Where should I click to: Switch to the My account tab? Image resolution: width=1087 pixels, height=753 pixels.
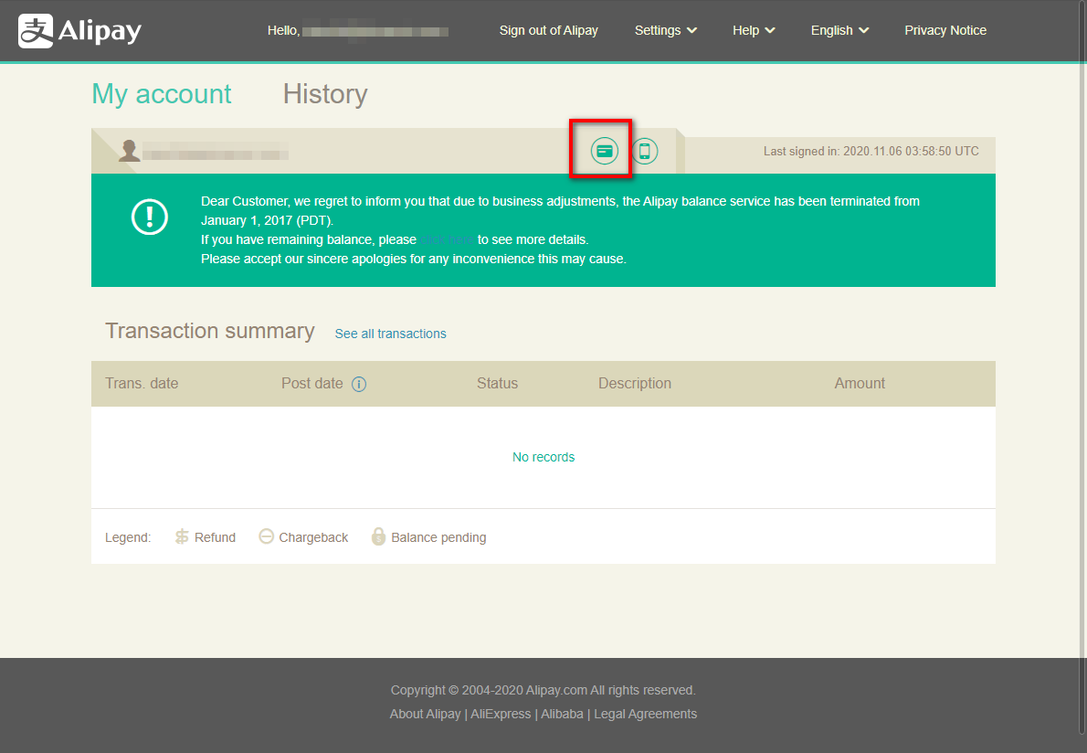point(162,94)
